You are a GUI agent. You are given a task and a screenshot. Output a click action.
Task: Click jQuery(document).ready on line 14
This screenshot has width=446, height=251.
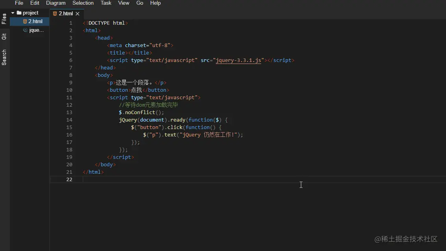152,120
